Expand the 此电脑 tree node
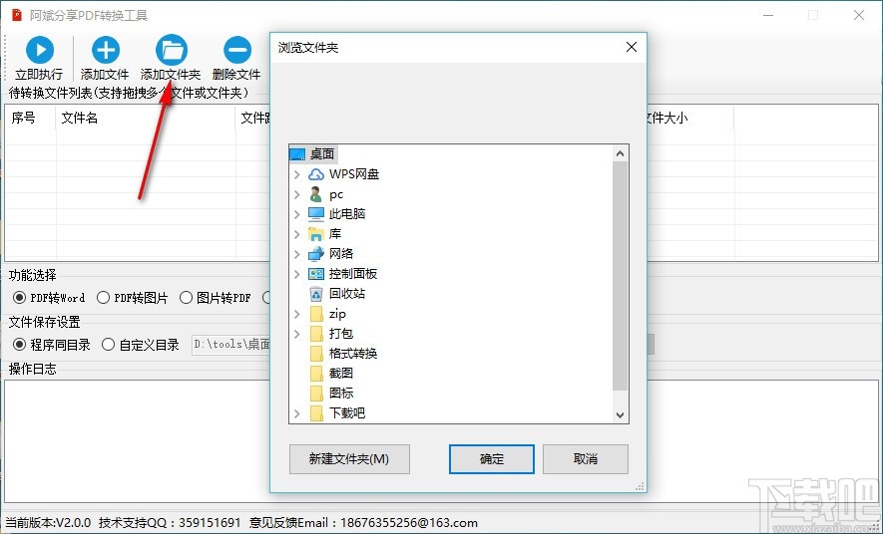This screenshot has height=534, width=883. click(x=296, y=214)
